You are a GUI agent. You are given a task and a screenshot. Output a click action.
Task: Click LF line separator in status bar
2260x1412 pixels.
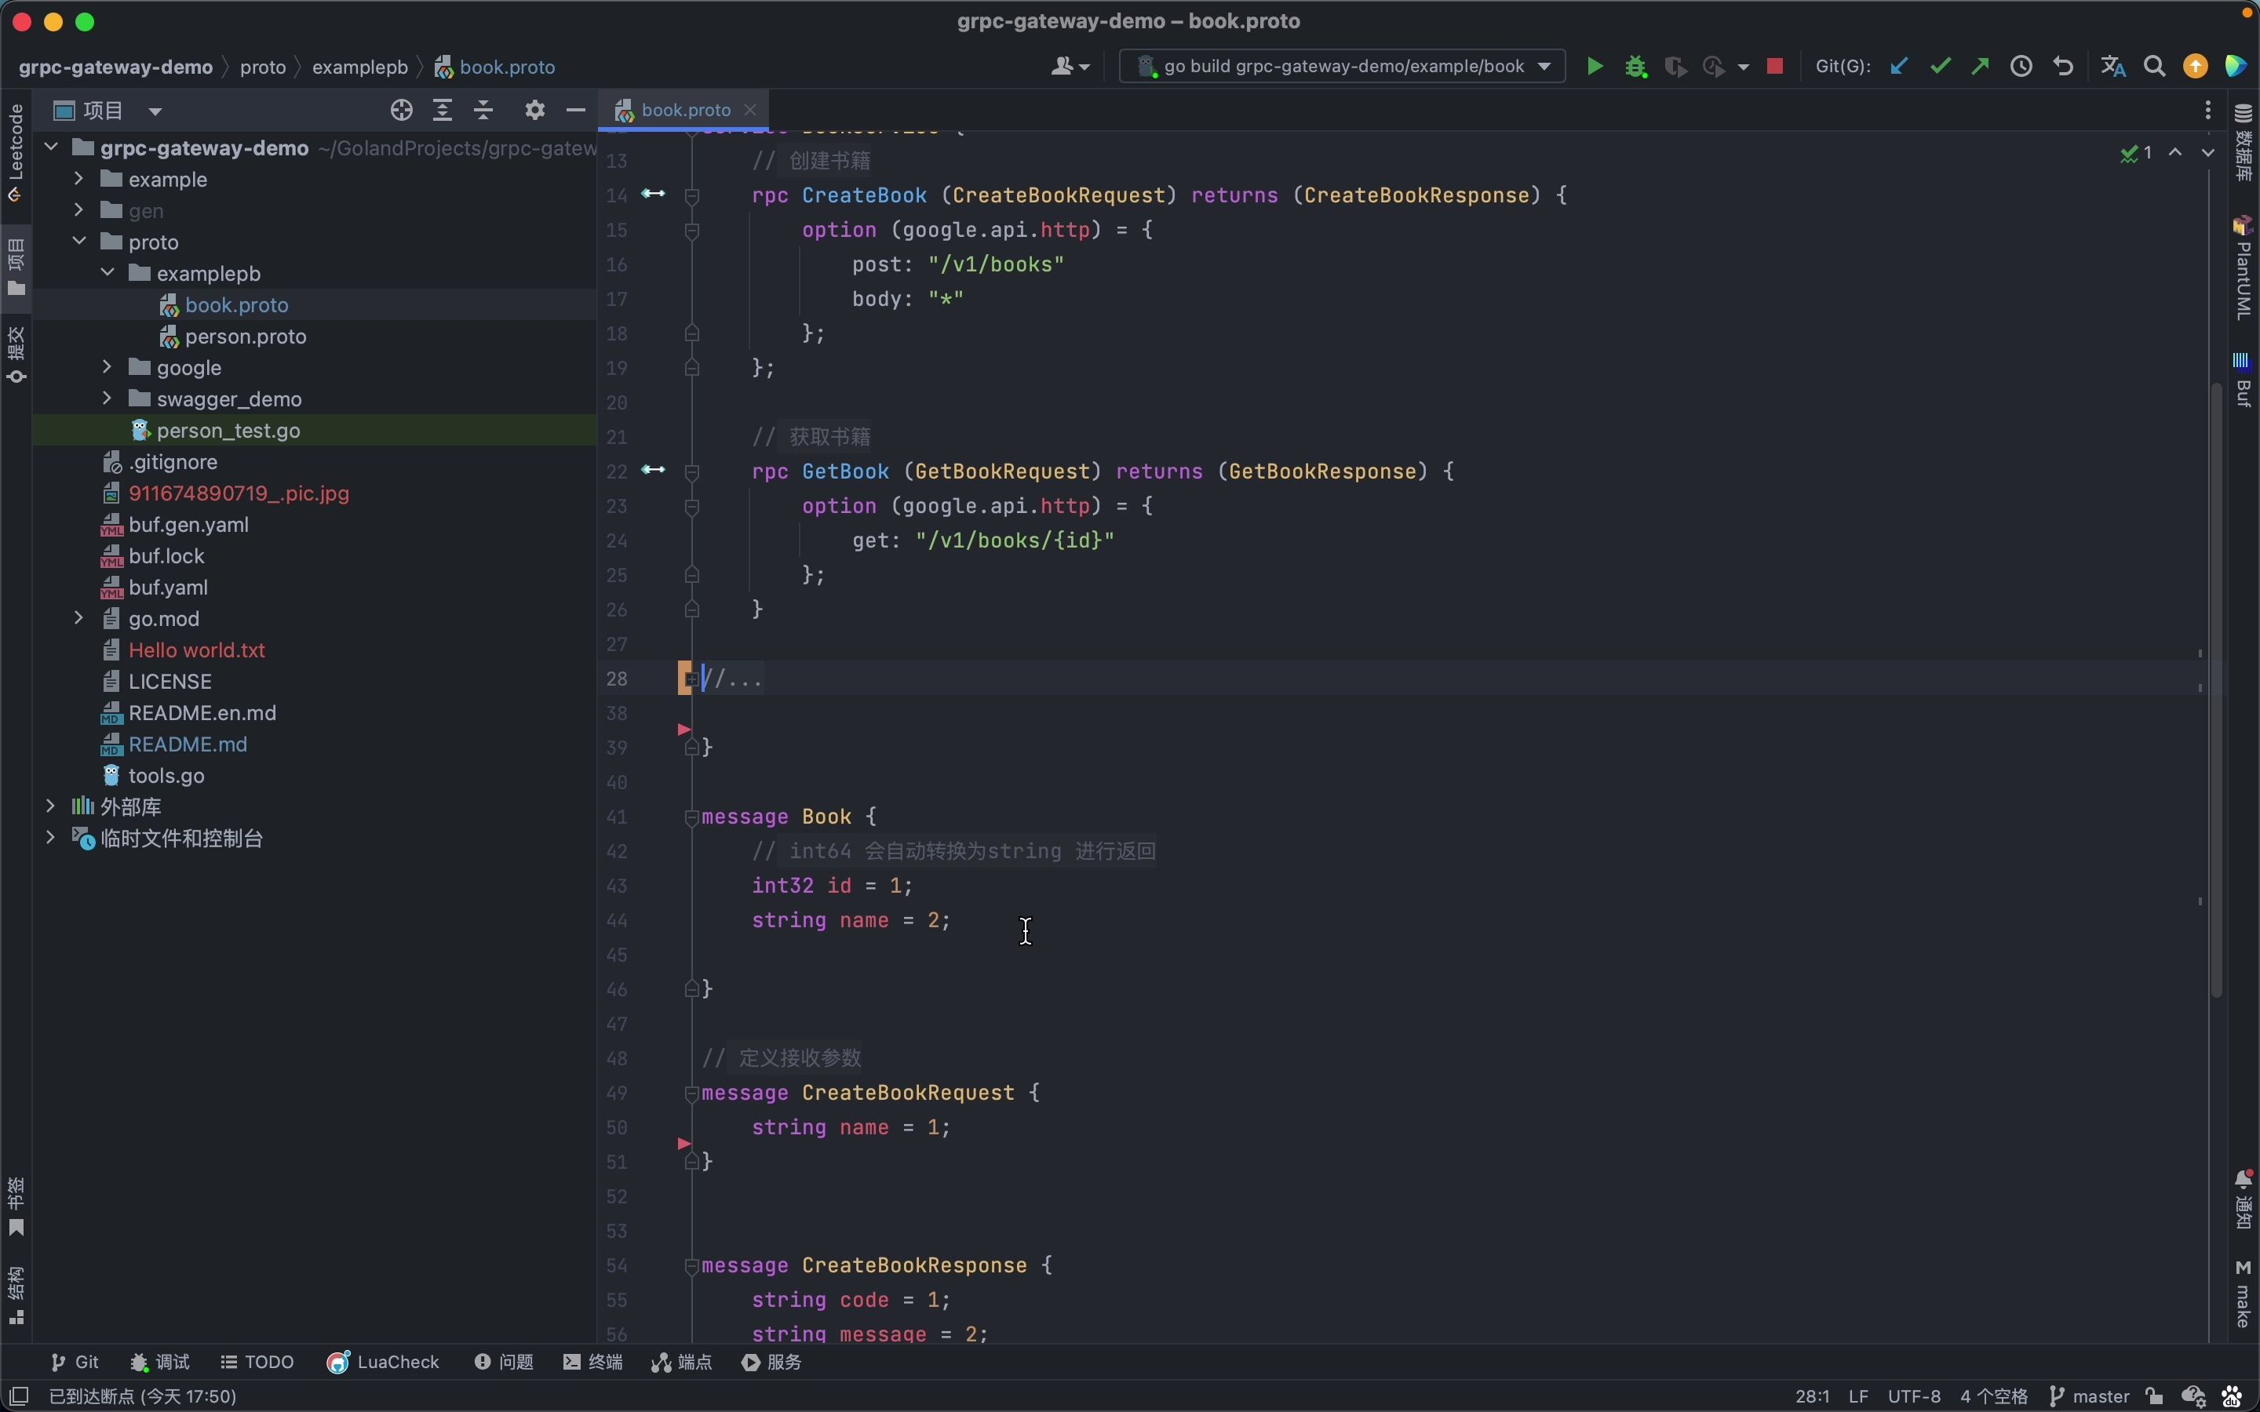[x=1858, y=1396]
